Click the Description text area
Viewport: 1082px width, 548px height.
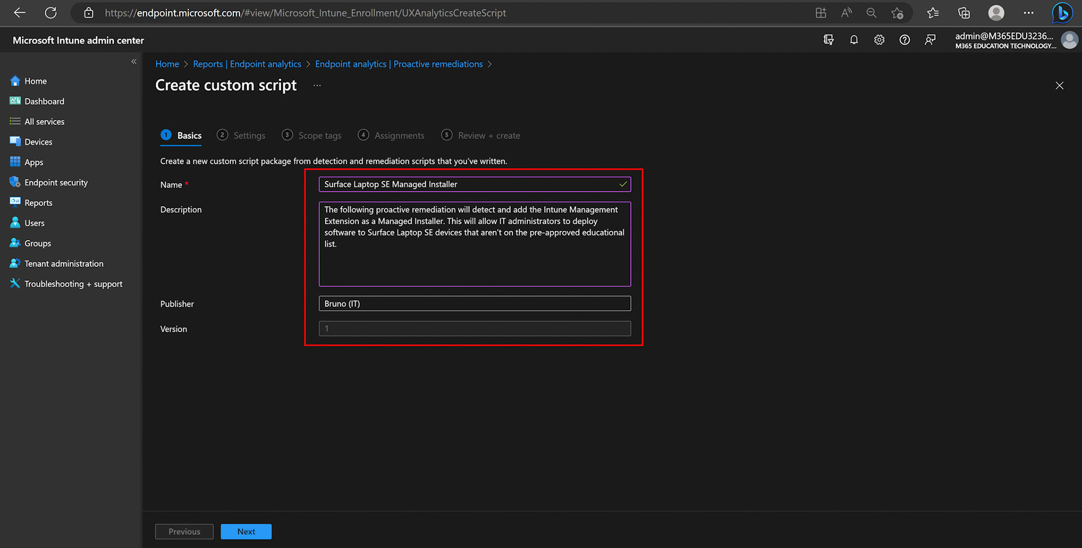coord(475,244)
